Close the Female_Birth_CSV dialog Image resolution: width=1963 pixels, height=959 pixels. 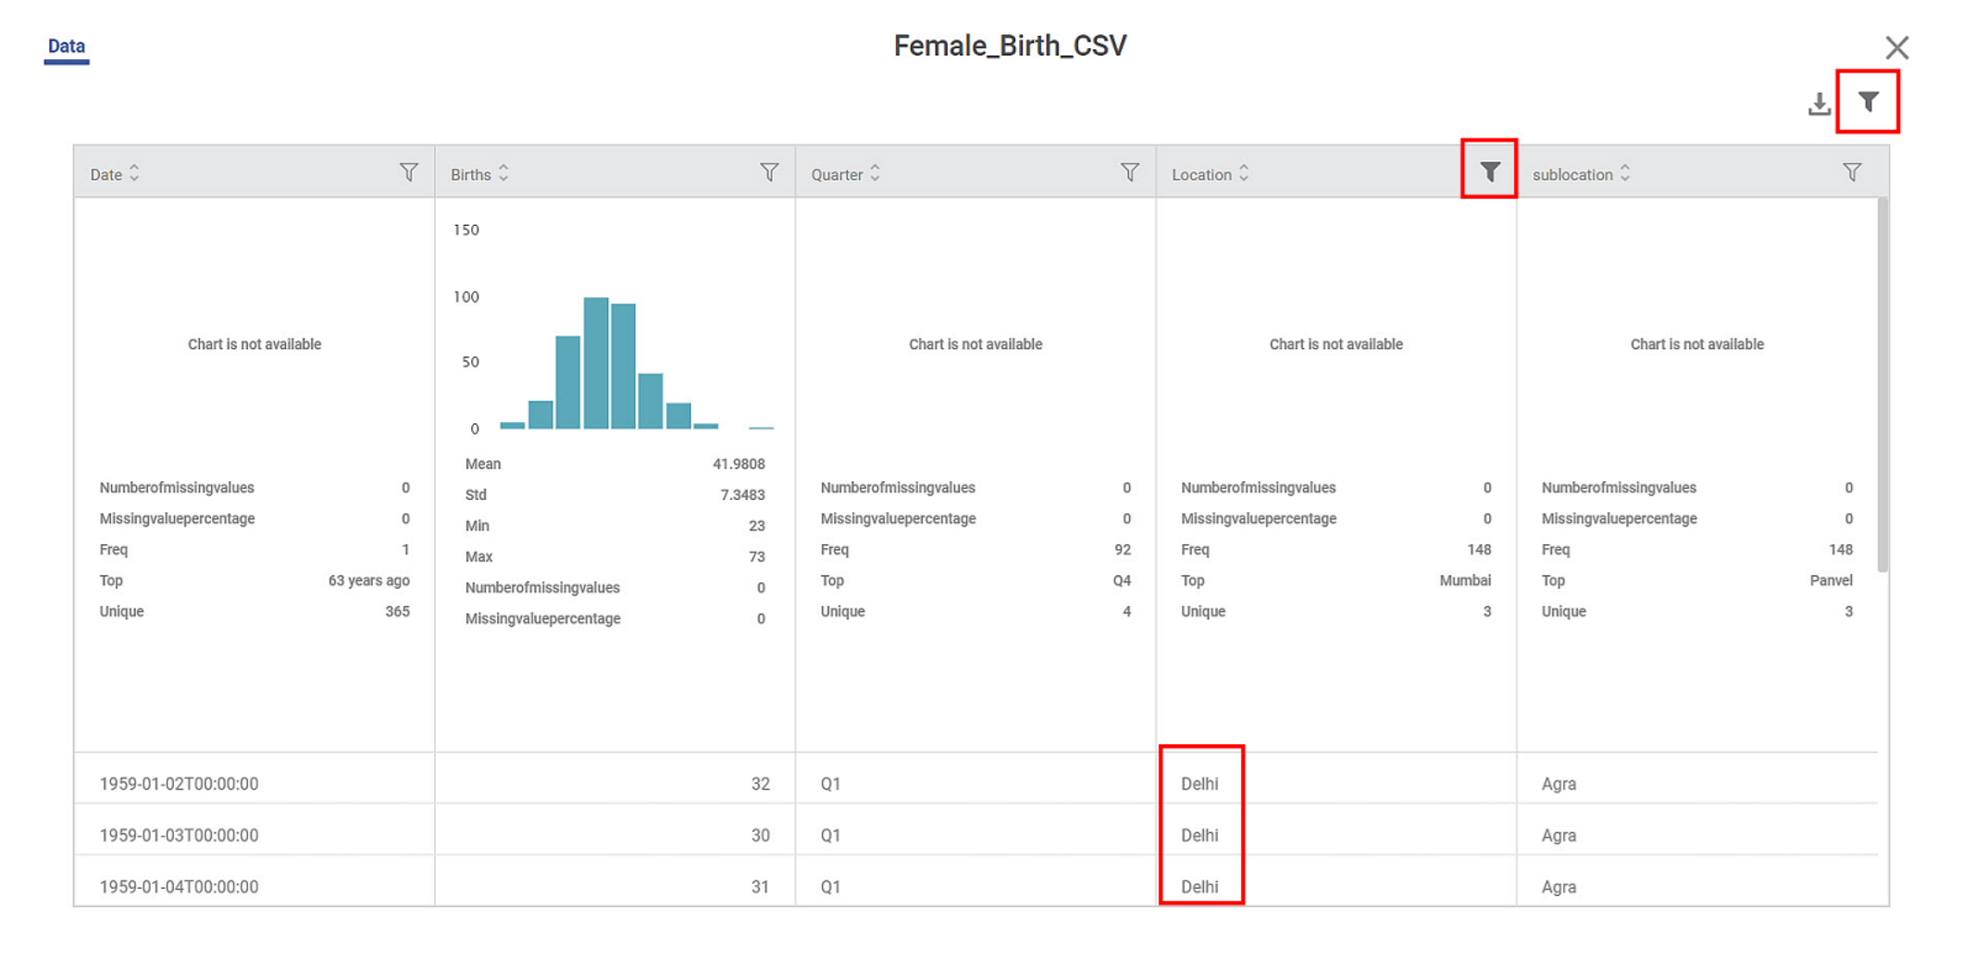tap(1896, 47)
